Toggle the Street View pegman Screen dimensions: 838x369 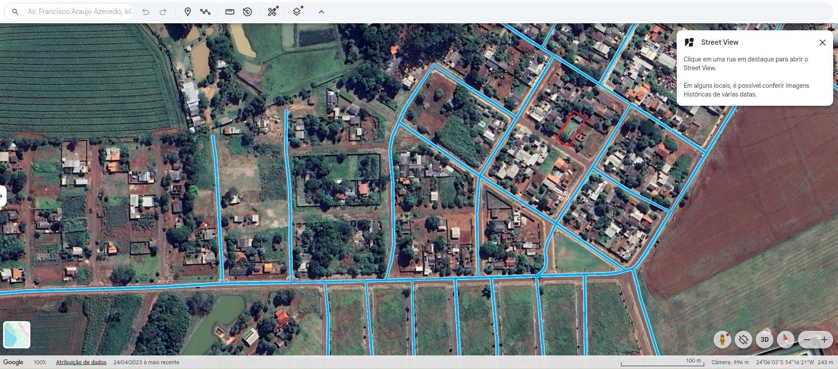[722, 340]
